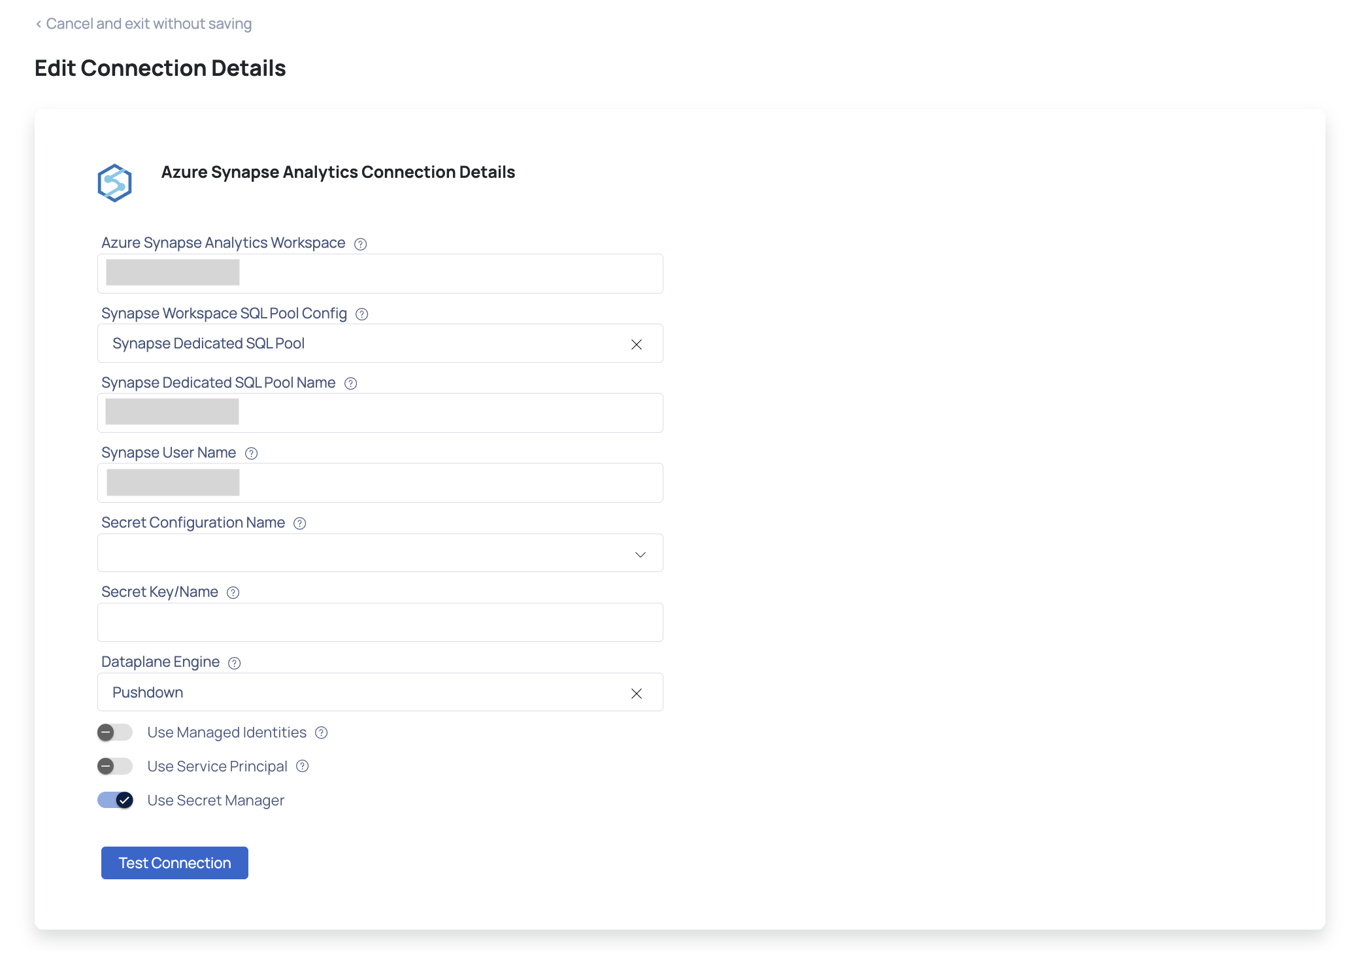
Task: Focus the Synapse User Name field
Action: (x=380, y=482)
